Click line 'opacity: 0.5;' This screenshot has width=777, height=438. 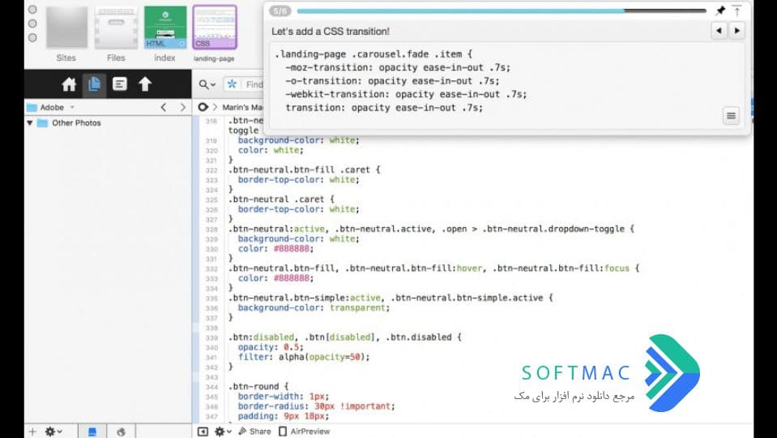coord(271,347)
